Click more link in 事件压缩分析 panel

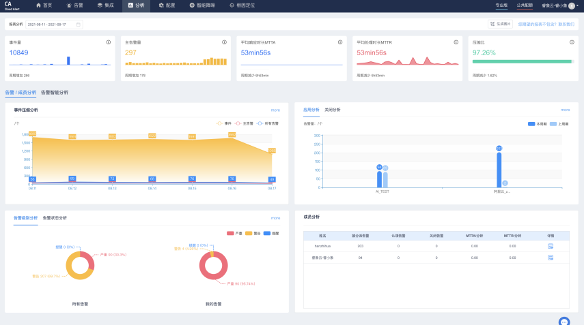[x=275, y=110]
